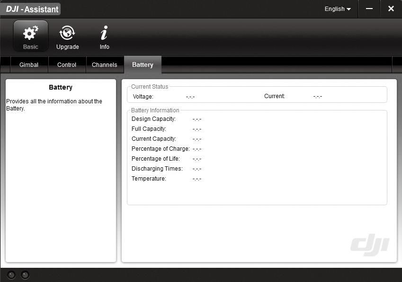
Task: Click the Voltage label
Action: click(x=143, y=97)
